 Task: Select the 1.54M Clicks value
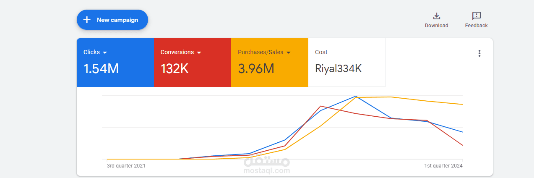(x=101, y=68)
